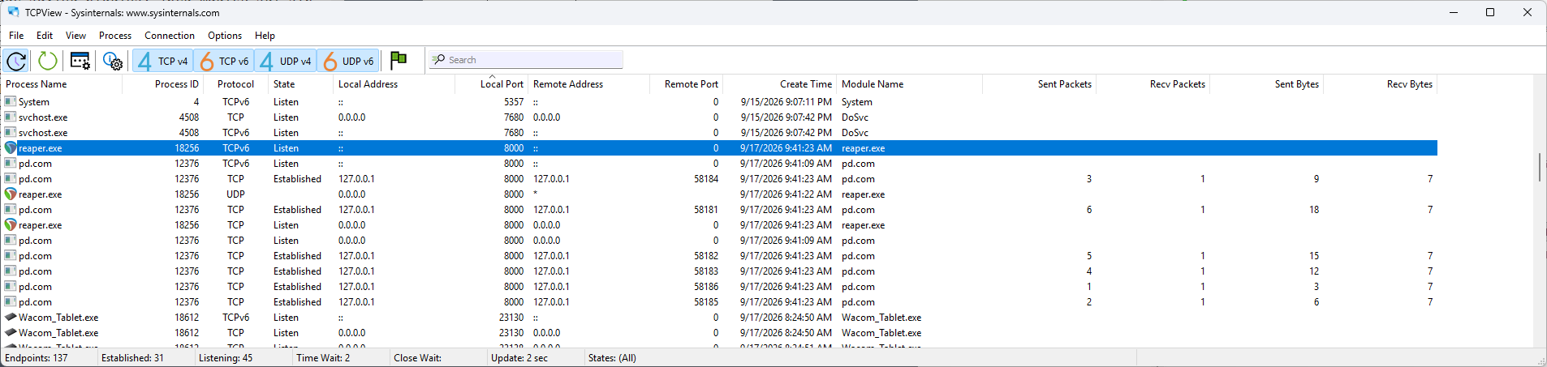The height and width of the screenshot is (367, 1547).
Task: Sort by Process ID column header
Action: pyautogui.click(x=162, y=84)
